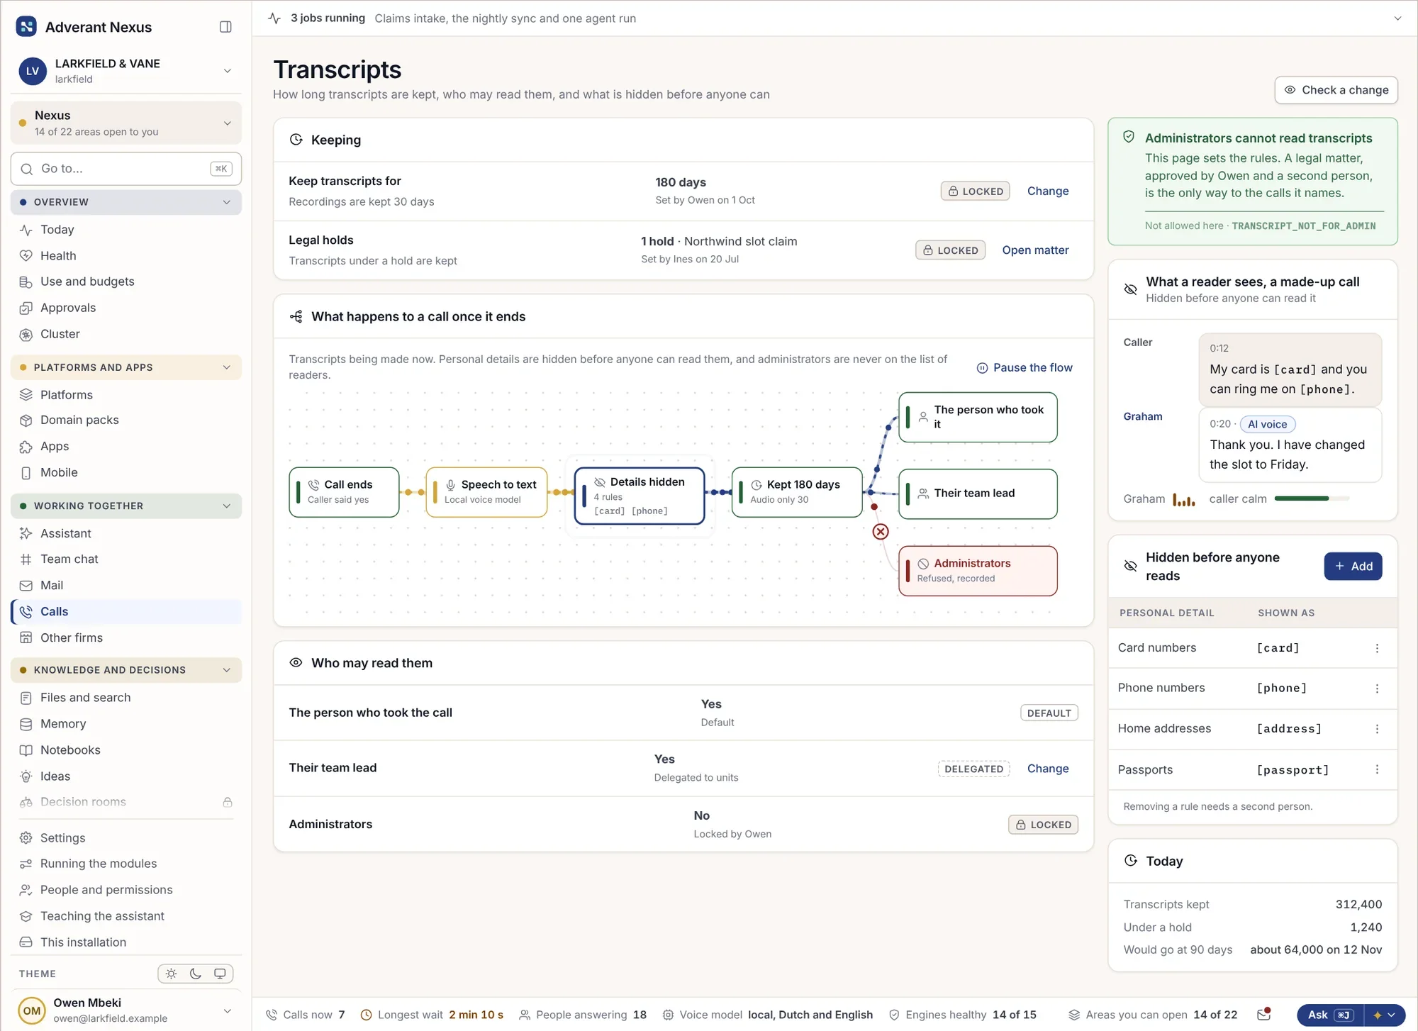The width and height of the screenshot is (1418, 1031).
Task: Open options for Passports rule
Action: point(1377,769)
